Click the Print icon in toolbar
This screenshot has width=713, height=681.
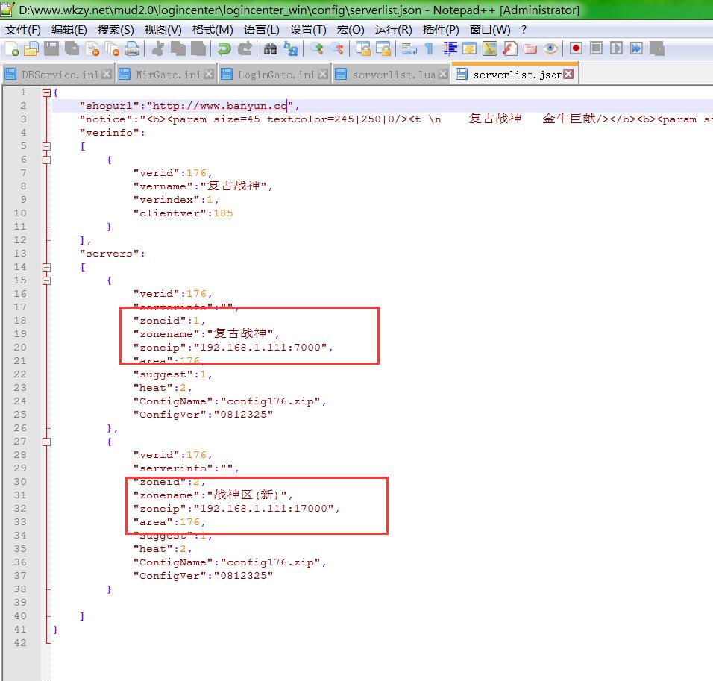pos(132,49)
